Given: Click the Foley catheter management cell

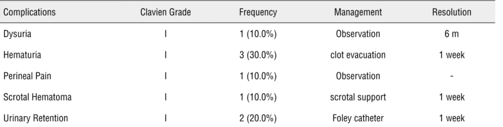Looking at the screenshot, I should [x=358, y=119].
